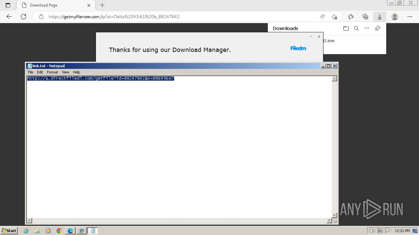The height and width of the screenshot is (235, 419).
Task: Open the Notepad Help menu
Action: point(76,72)
